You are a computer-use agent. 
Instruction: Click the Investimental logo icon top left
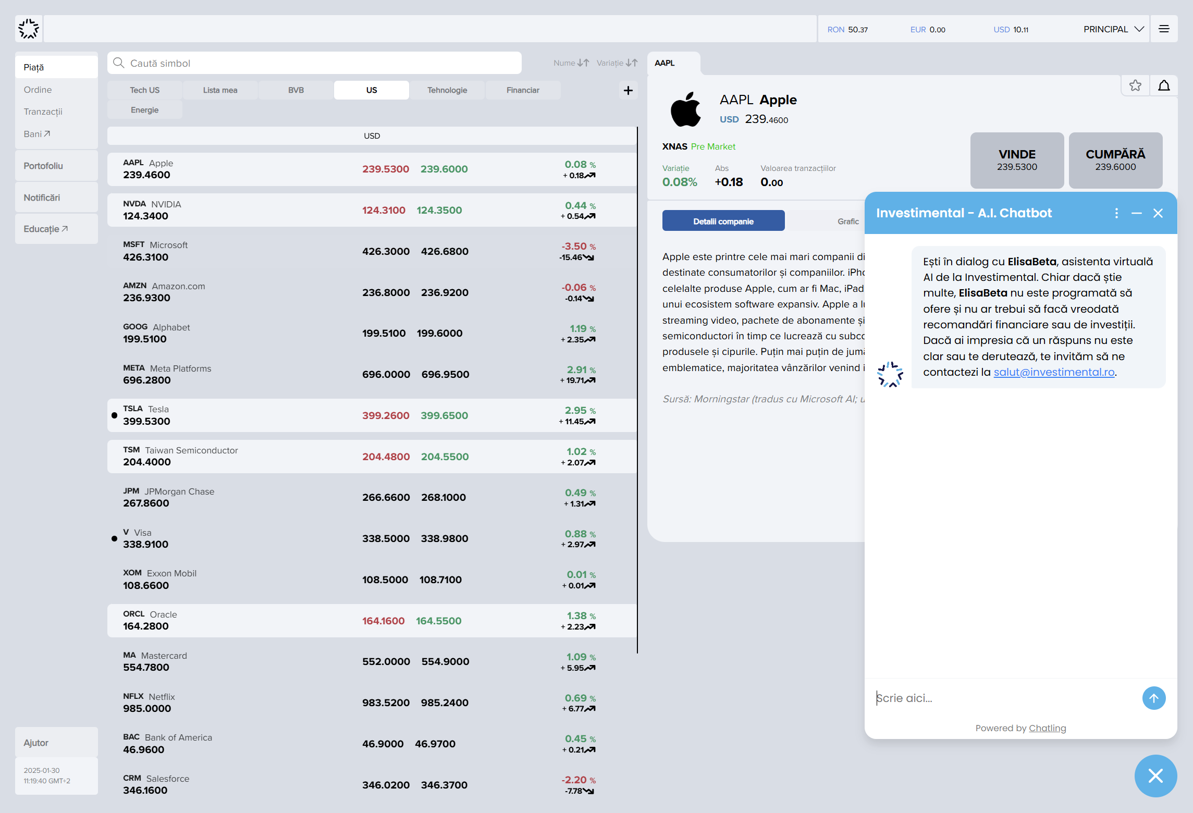(x=29, y=29)
